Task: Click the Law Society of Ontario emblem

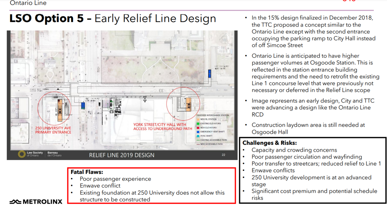Action: point(21,154)
